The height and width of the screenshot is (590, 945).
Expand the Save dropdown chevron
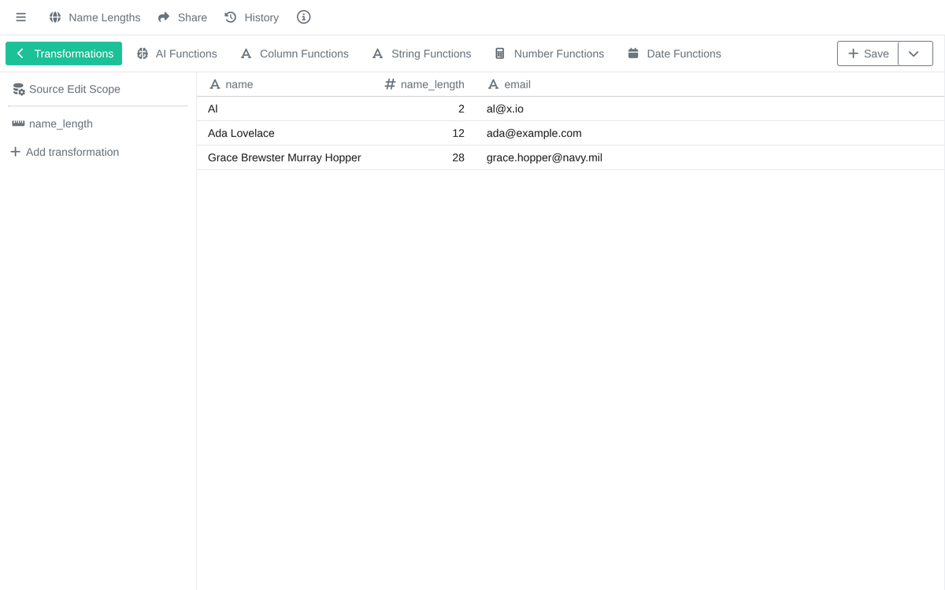[915, 53]
